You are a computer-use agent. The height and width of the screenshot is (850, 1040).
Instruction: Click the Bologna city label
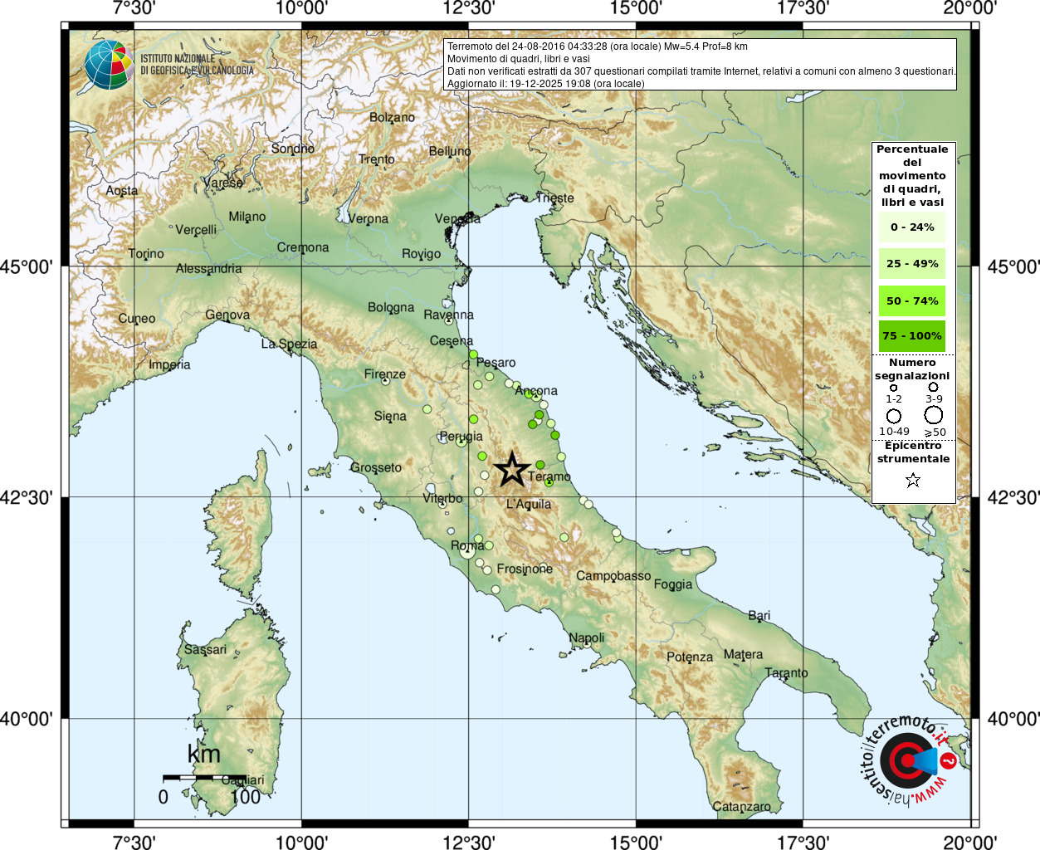[391, 307]
